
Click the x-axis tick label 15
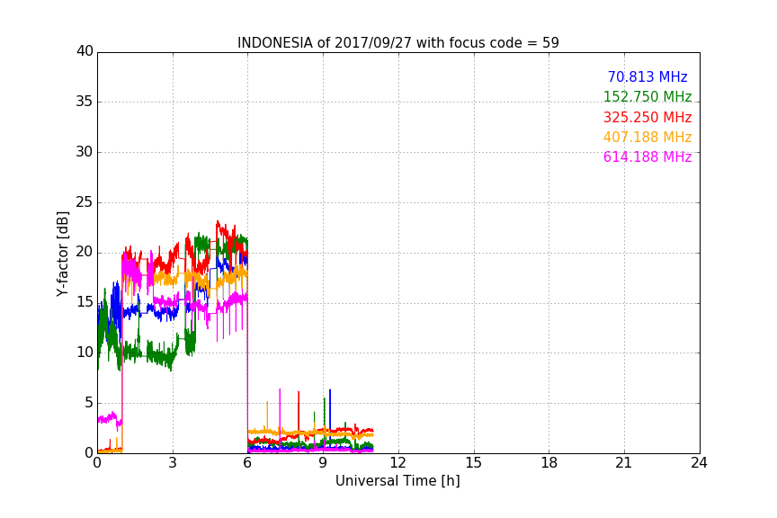[x=474, y=463]
